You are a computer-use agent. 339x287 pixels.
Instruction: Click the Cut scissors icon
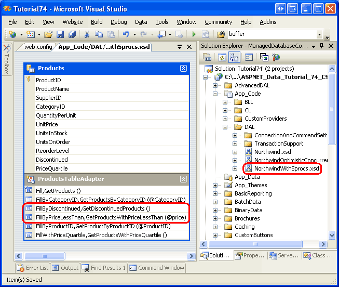pos(86,34)
